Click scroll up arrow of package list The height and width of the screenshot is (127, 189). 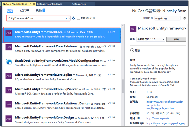click(x=123, y=26)
